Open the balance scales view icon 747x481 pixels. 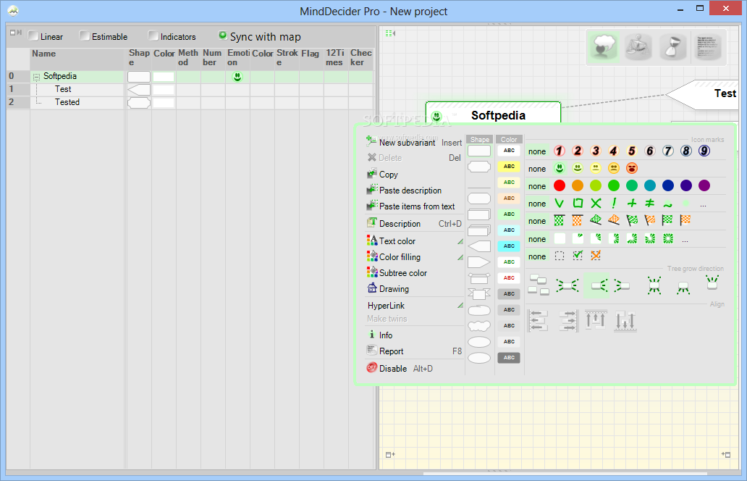[638, 47]
